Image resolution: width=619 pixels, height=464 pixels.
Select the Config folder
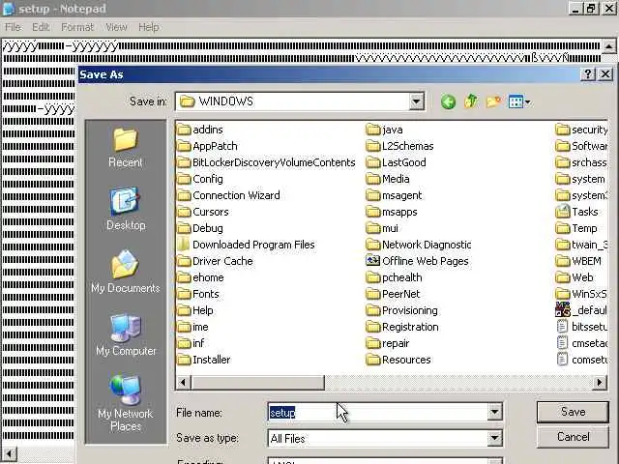(x=200, y=179)
